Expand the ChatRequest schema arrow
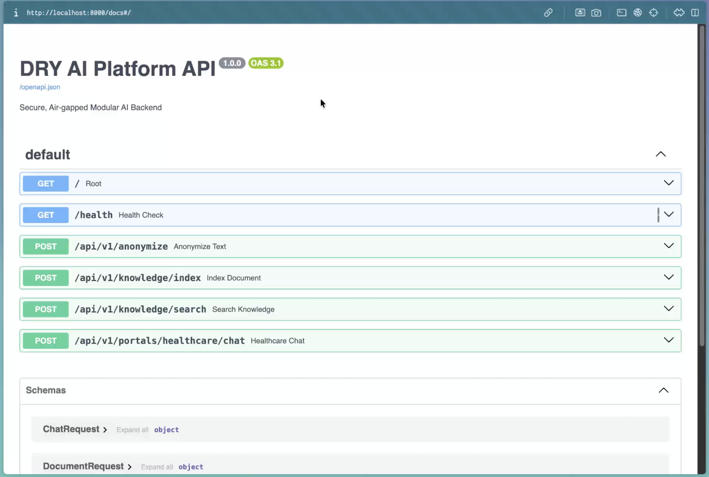The height and width of the screenshot is (477, 709). [105, 430]
